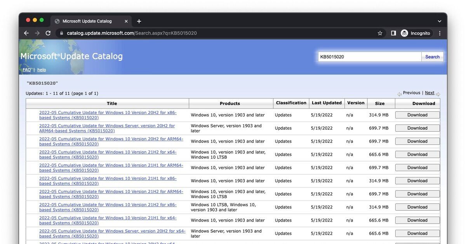Click the browser back arrow
This screenshot has height=244, width=466.
click(x=26, y=33)
